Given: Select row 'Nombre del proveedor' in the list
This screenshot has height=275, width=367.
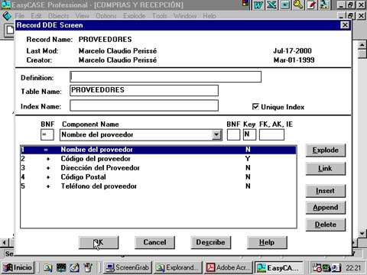Looking at the screenshot, I should pyautogui.click(x=158, y=150).
